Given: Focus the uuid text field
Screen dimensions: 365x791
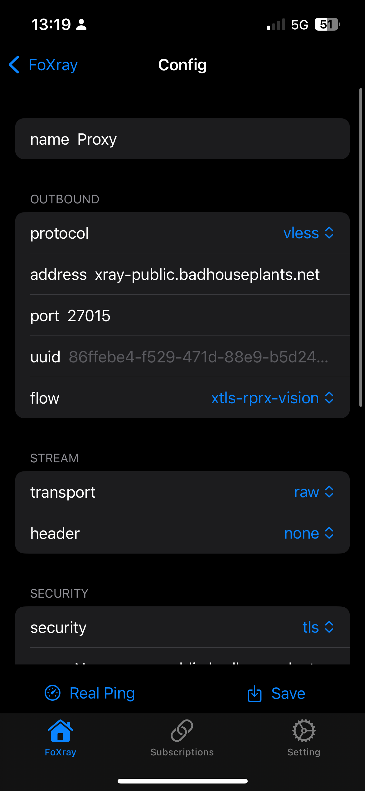Looking at the screenshot, I should tap(198, 357).
